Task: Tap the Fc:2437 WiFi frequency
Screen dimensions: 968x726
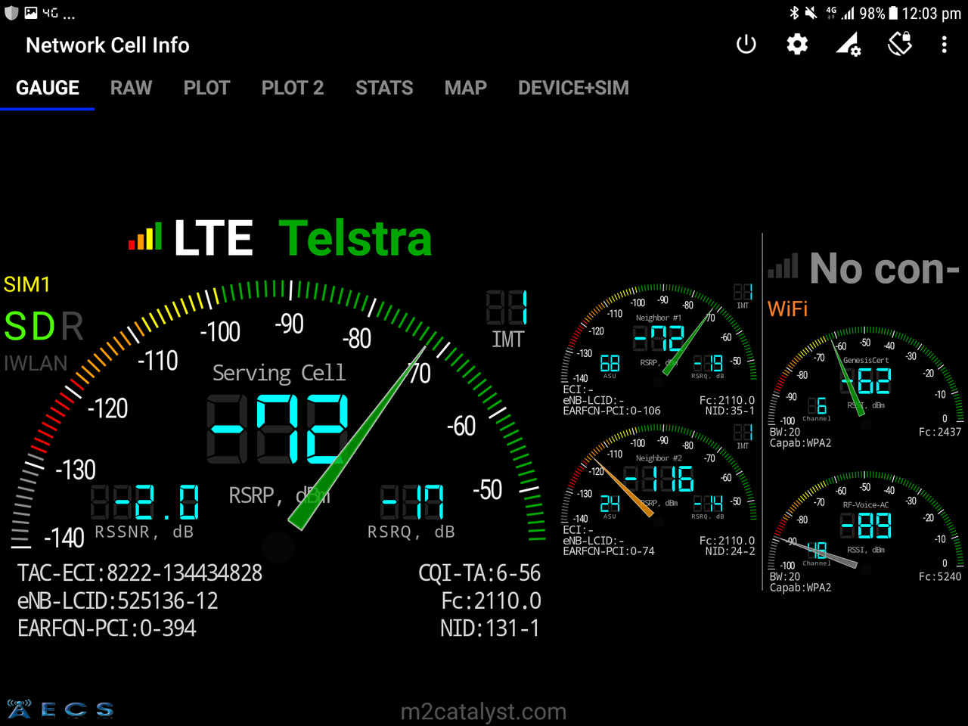Action: point(940,432)
